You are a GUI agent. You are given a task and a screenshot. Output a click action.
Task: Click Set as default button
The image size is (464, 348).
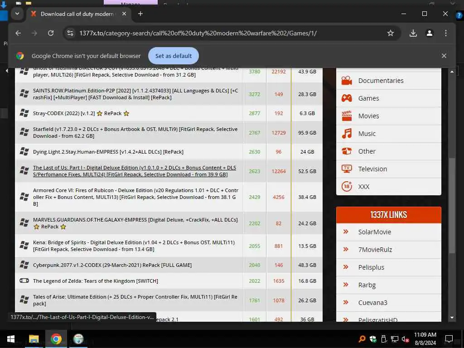coord(174,56)
